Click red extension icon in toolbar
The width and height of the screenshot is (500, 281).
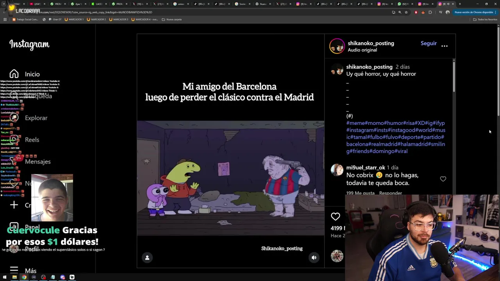pyautogui.click(x=416, y=12)
